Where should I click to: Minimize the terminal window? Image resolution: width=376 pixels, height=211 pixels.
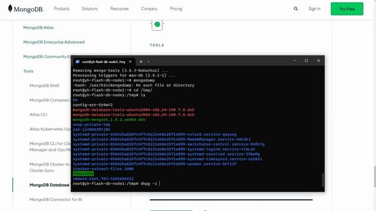point(294,61)
